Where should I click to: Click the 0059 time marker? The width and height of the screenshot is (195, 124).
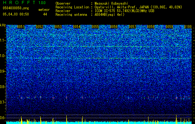[169, 27]
